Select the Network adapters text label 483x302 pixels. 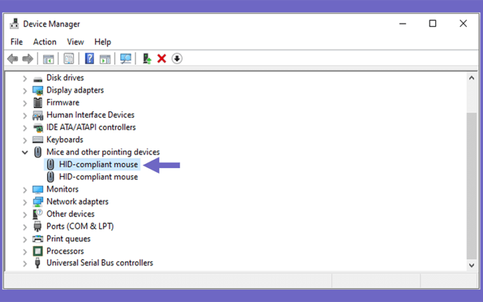77,201
